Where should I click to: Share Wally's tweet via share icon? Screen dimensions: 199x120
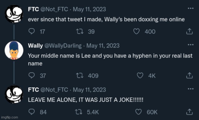point(189,75)
